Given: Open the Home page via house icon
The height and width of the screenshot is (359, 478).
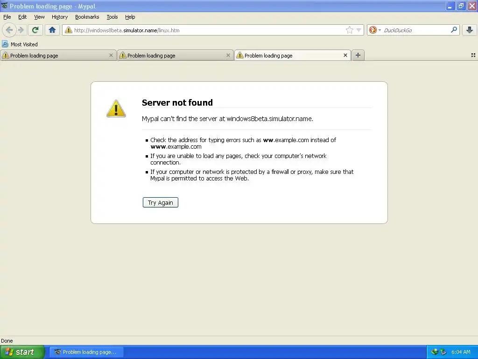Looking at the screenshot, I should (52, 30).
